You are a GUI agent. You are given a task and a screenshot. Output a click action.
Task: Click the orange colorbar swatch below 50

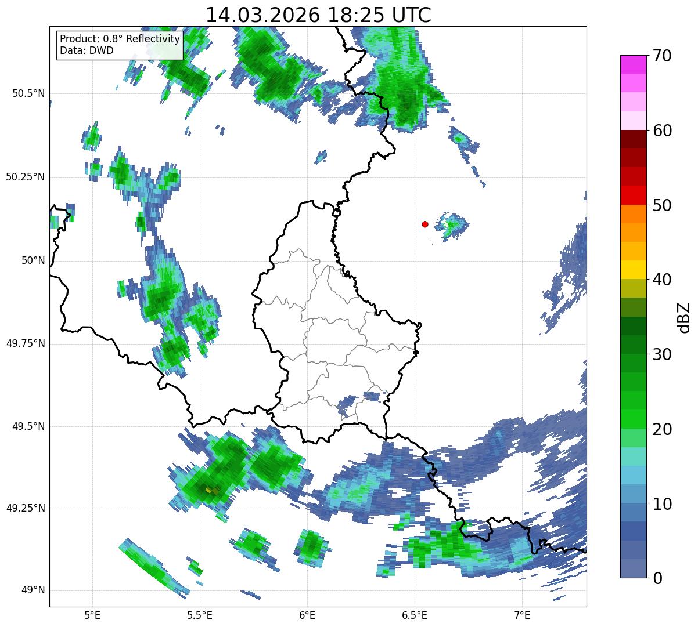tap(633, 213)
